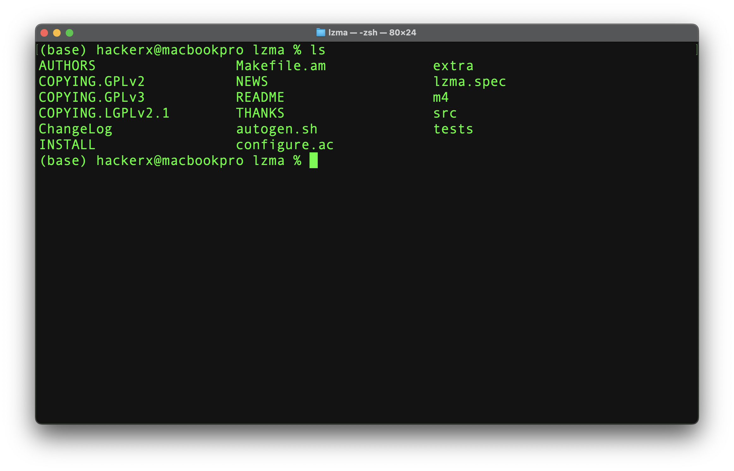Click the red close window button
Viewport: 734px width, 471px height.
[x=44, y=33]
